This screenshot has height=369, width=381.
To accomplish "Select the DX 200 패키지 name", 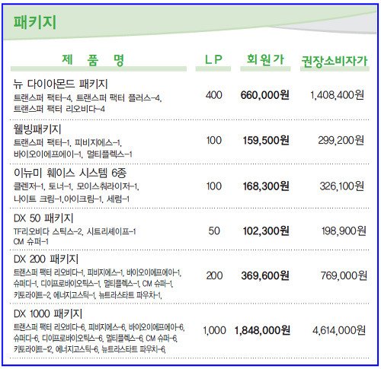I will pyautogui.click(x=46, y=259).
